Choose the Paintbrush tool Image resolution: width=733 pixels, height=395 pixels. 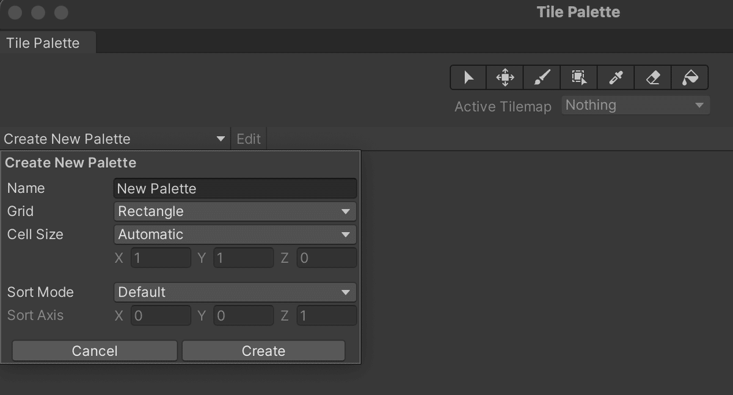coord(542,78)
